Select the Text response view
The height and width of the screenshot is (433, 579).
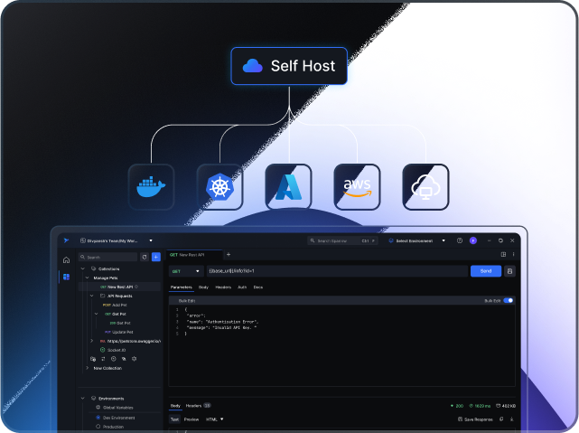[x=174, y=419]
